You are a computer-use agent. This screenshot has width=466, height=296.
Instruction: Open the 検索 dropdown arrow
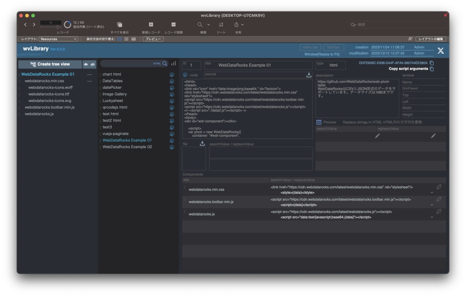pyautogui.click(x=208, y=25)
